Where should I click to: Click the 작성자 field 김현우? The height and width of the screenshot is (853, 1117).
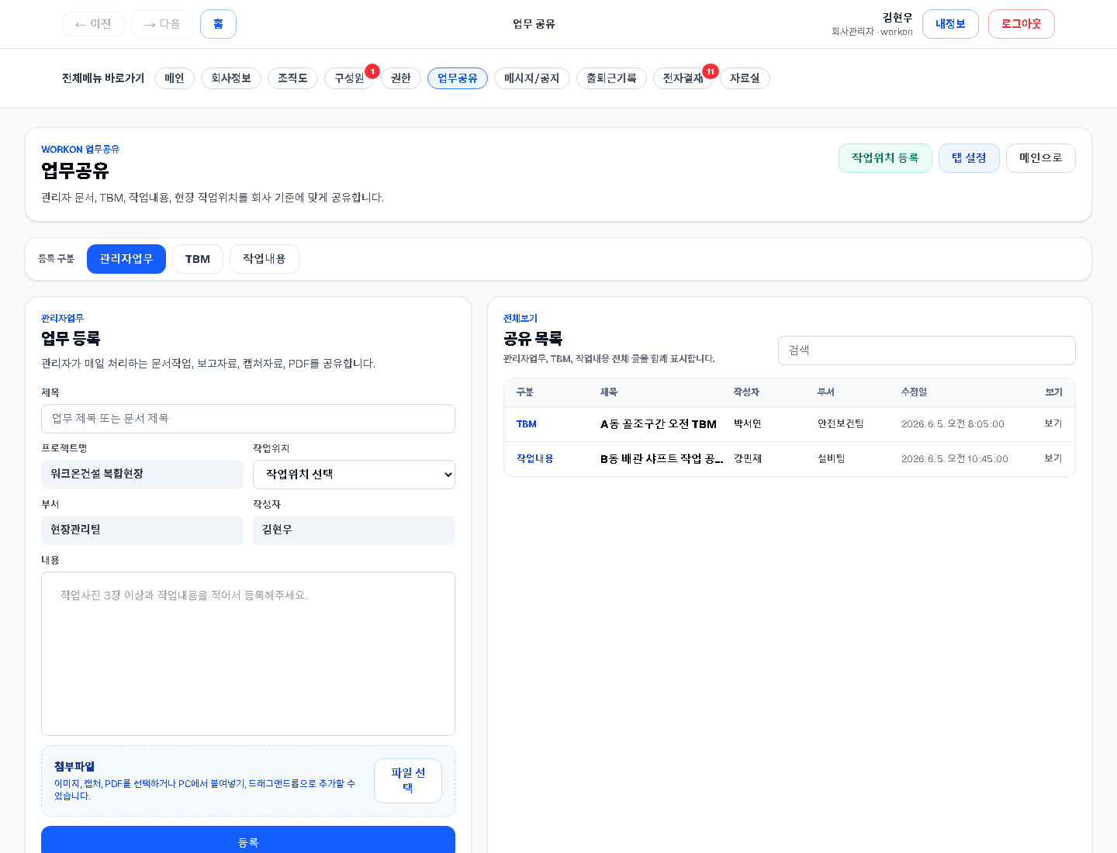click(x=354, y=530)
